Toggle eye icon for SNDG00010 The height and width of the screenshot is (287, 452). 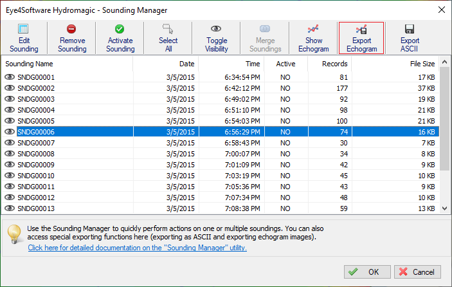click(10, 176)
